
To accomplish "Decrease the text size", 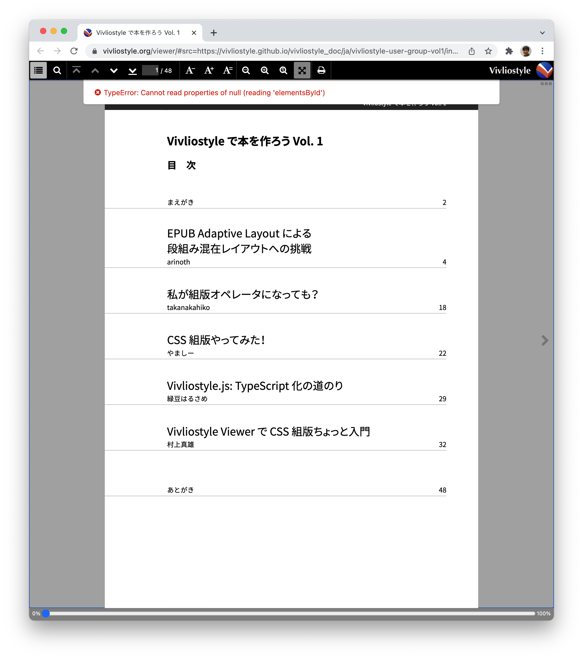I will click(x=190, y=70).
